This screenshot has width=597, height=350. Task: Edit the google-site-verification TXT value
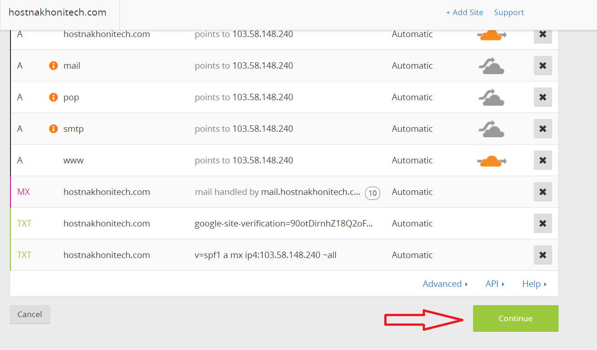pyautogui.click(x=284, y=224)
